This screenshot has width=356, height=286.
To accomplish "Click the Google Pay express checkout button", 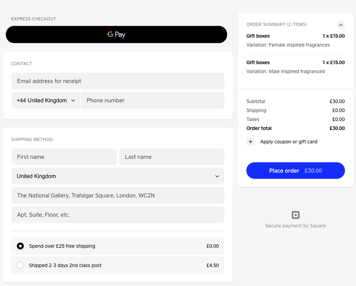I will click(116, 34).
